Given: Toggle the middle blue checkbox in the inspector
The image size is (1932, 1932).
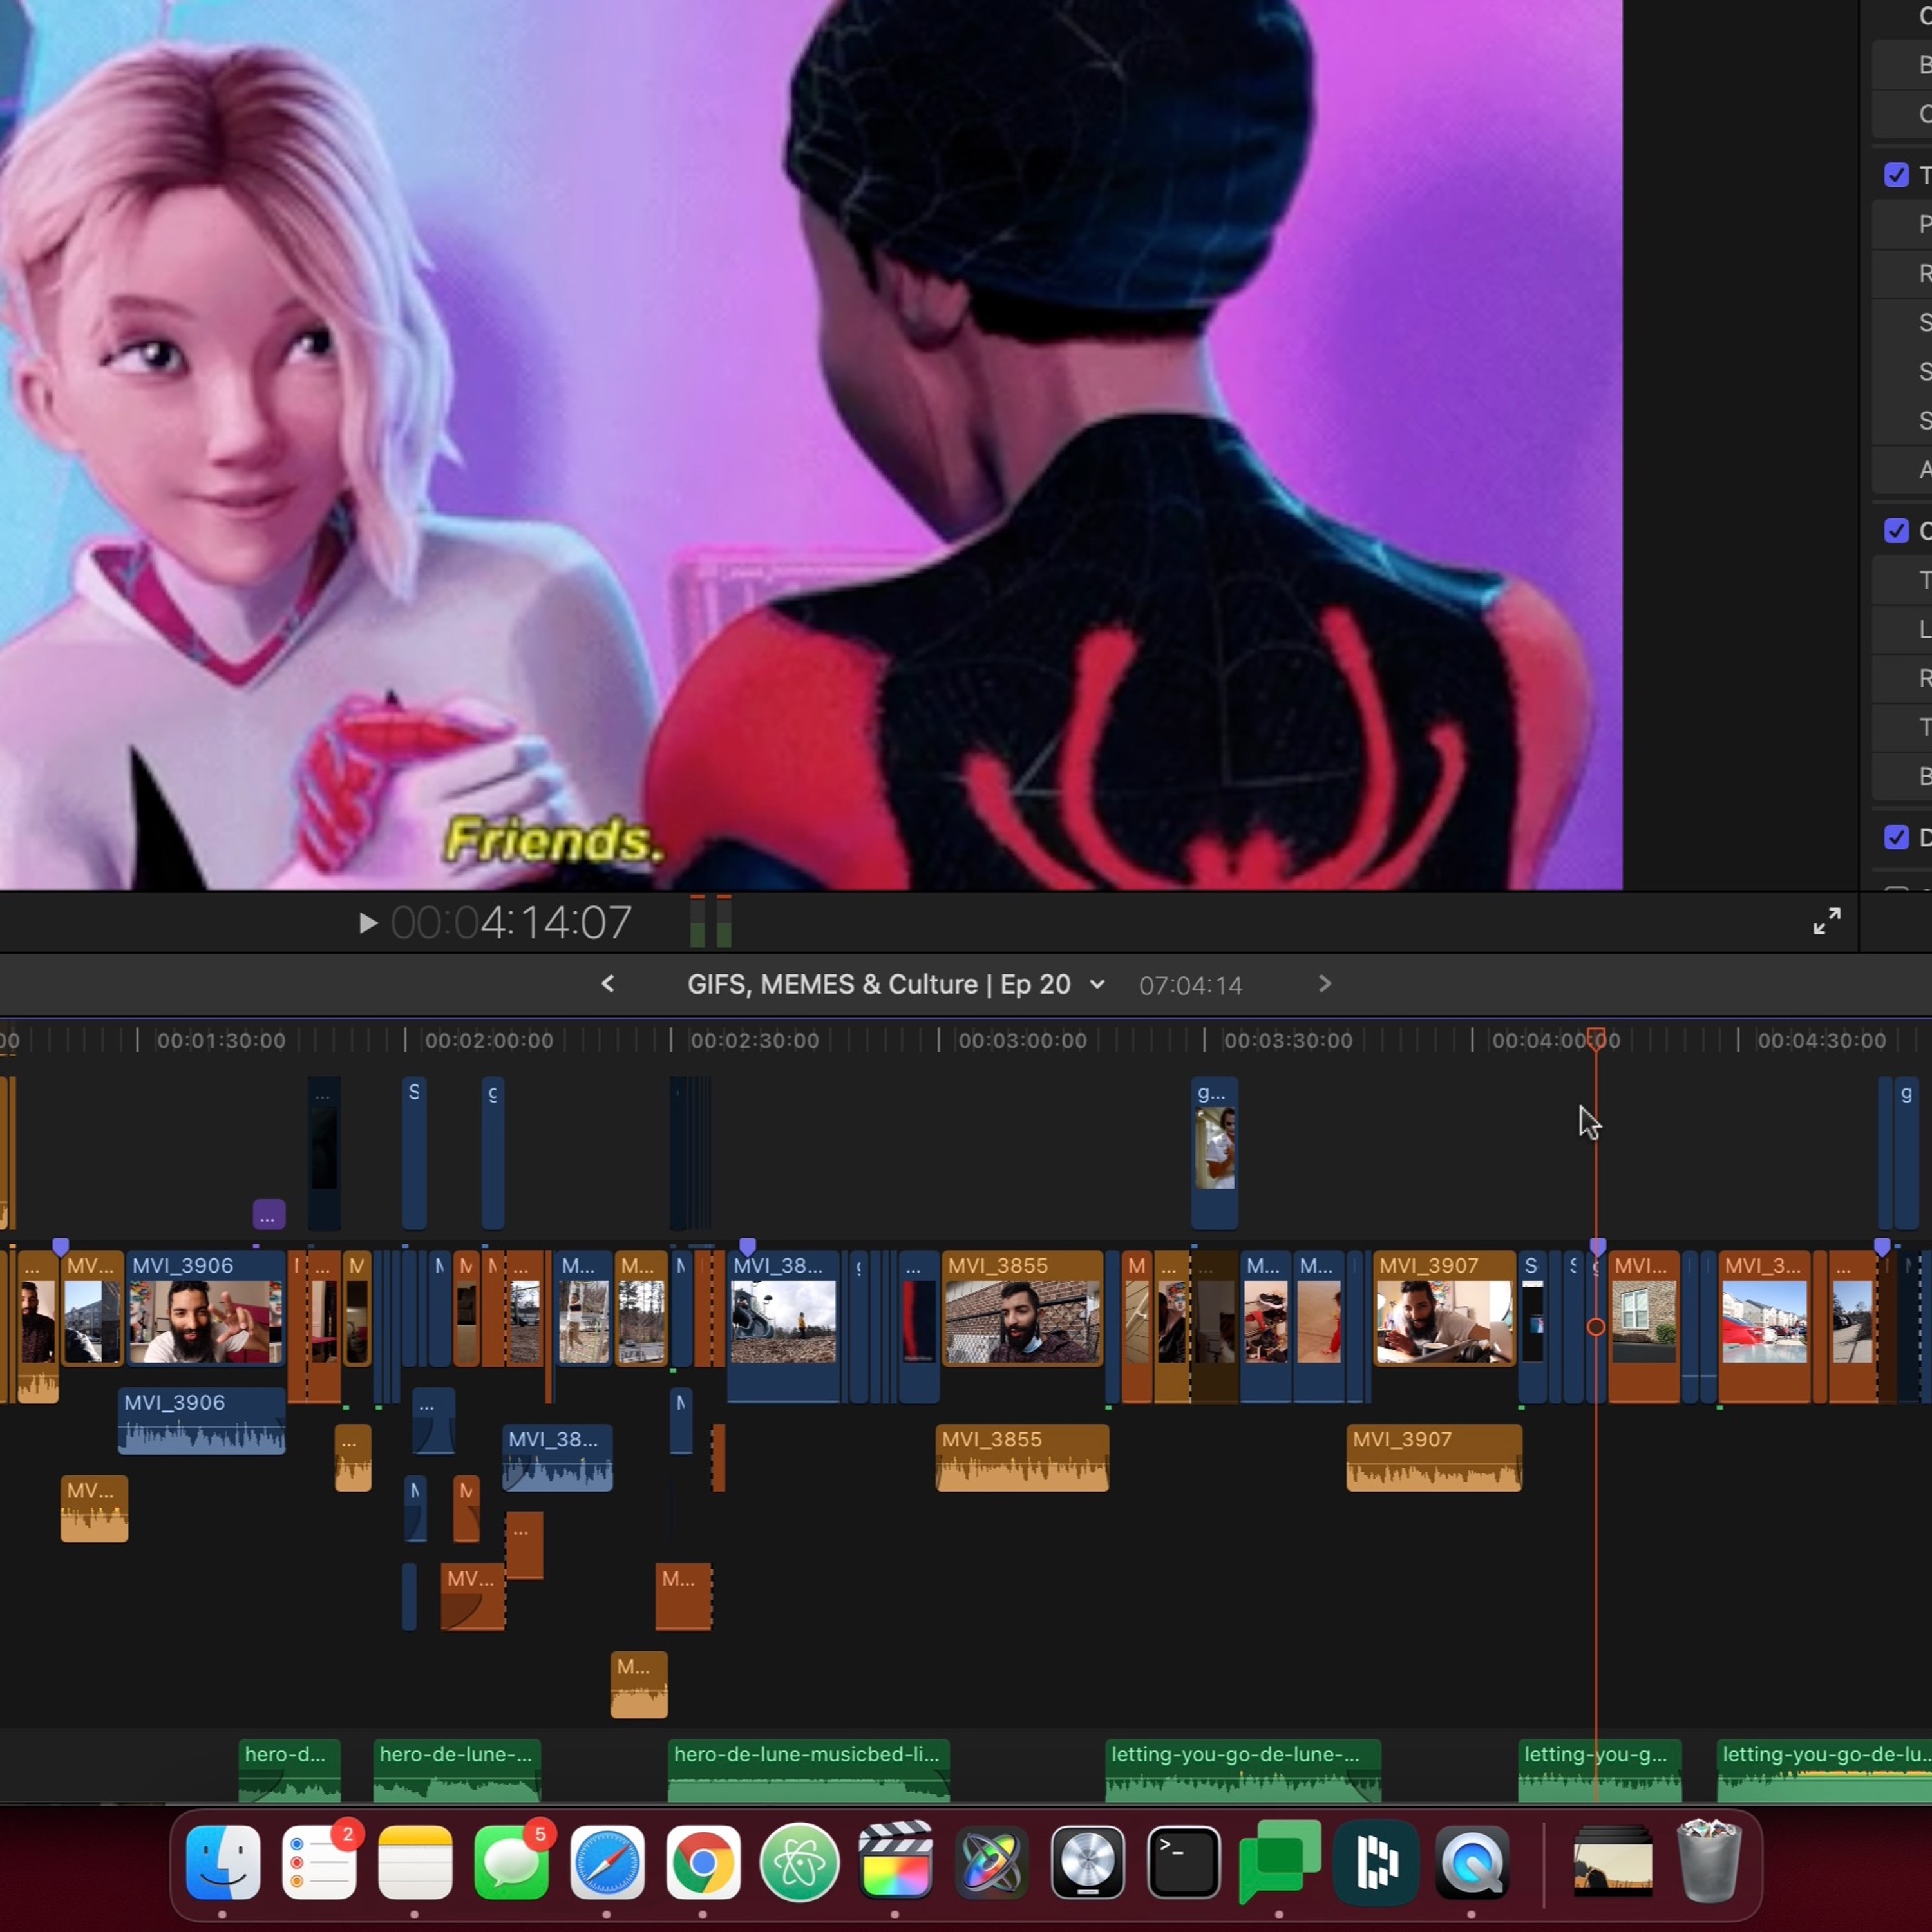Looking at the screenshot, I should 1896,531.
